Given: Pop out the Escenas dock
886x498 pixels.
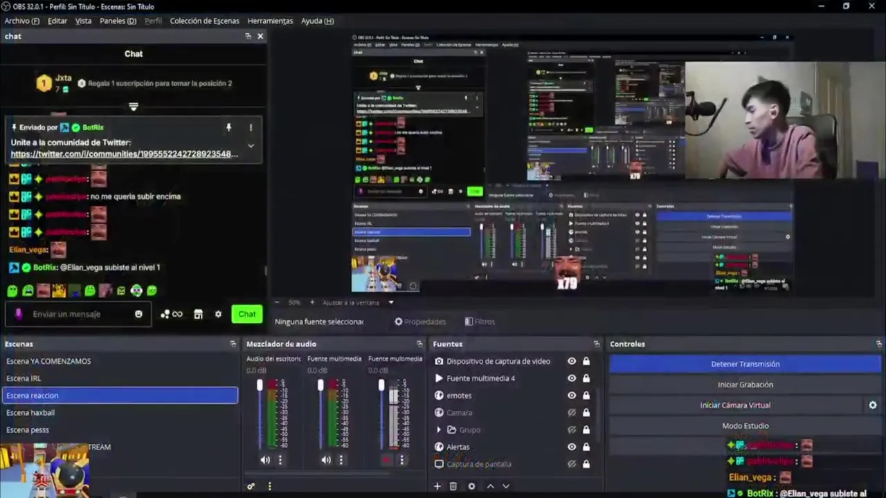Looking at the screenshot, I should [233, 344].
